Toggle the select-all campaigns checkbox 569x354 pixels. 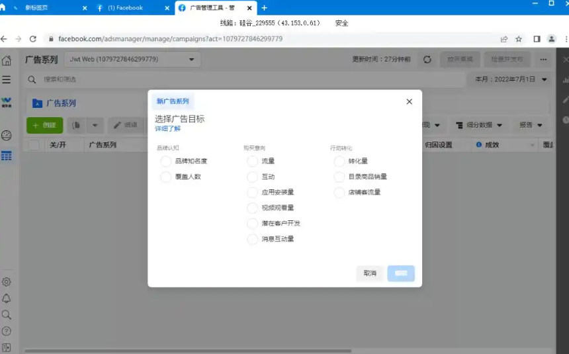point(34,145)
